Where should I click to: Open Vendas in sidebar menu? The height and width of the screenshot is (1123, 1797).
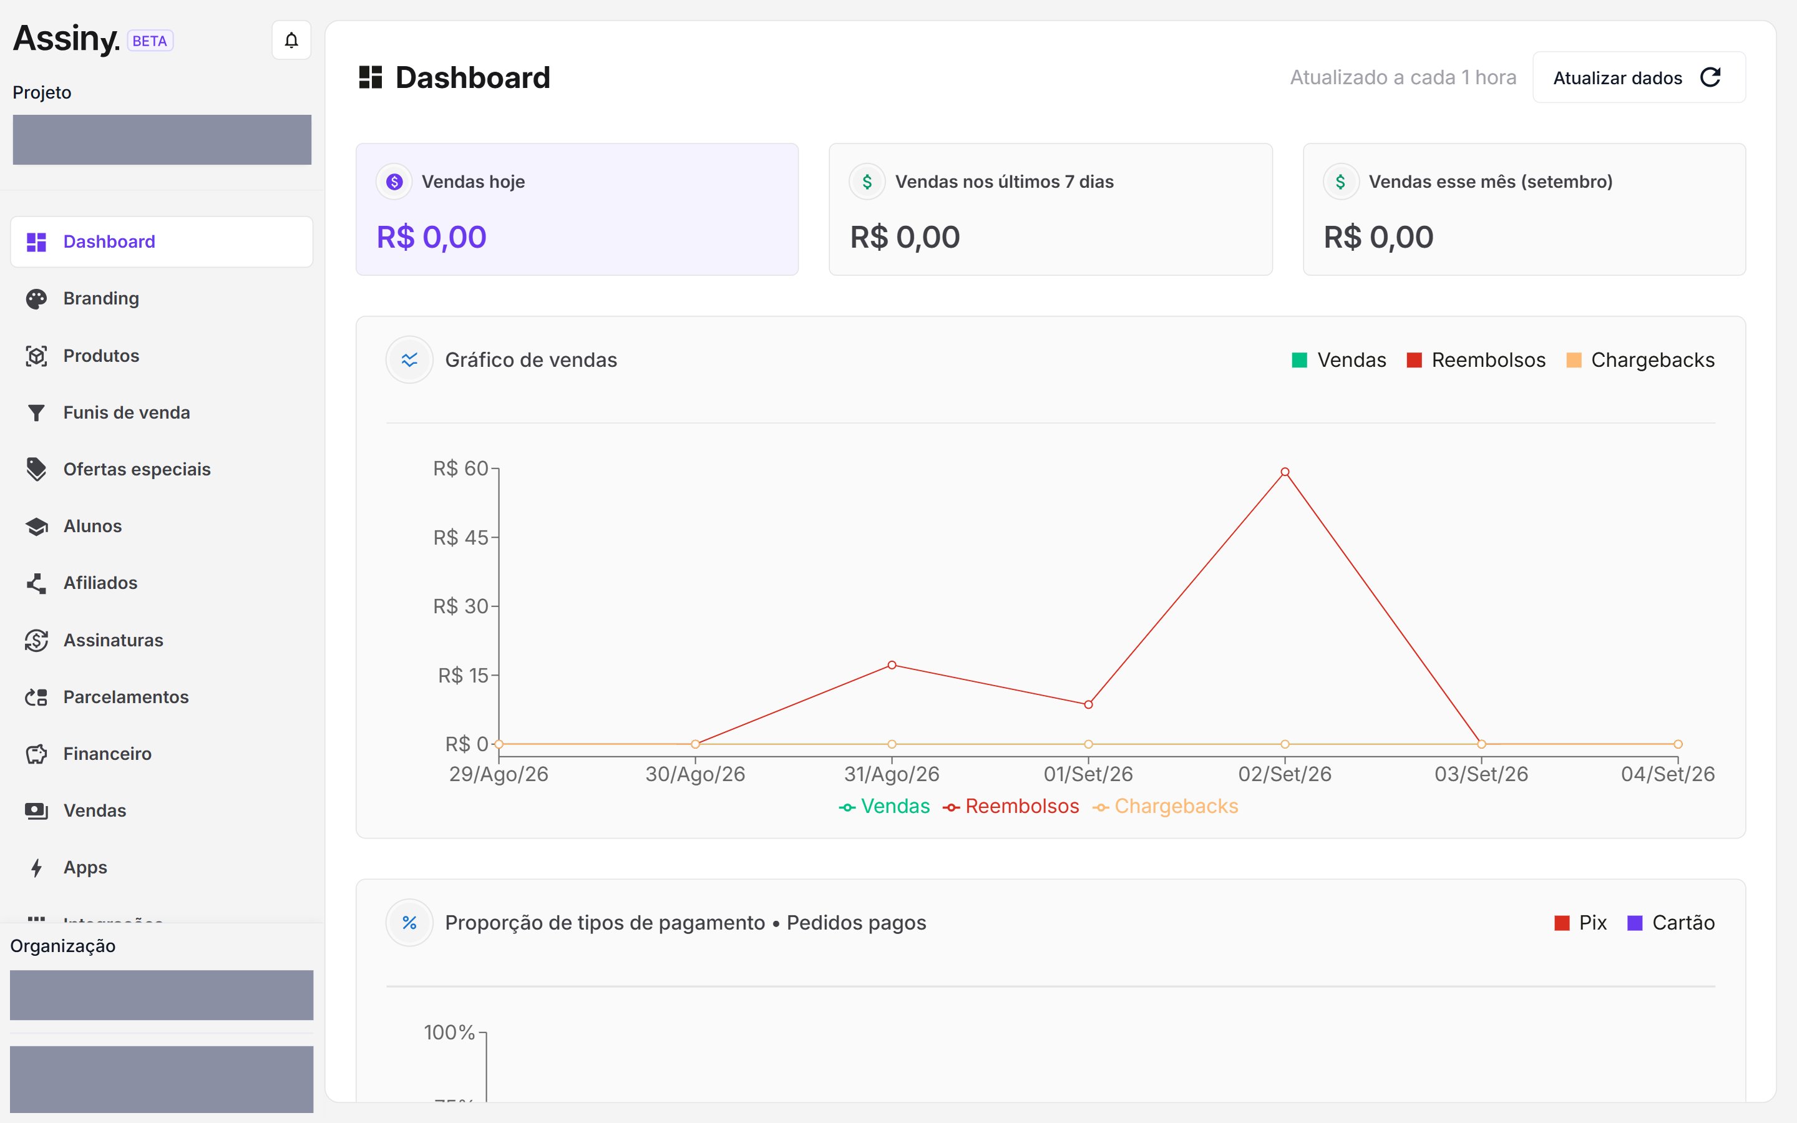[x=162, y=811]
